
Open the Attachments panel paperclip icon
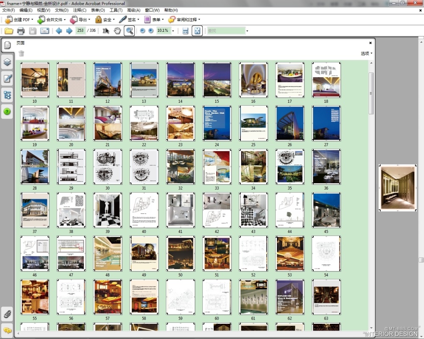pos(7,314)
